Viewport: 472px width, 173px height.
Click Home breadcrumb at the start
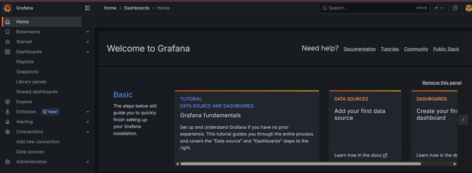click(110, 8)
